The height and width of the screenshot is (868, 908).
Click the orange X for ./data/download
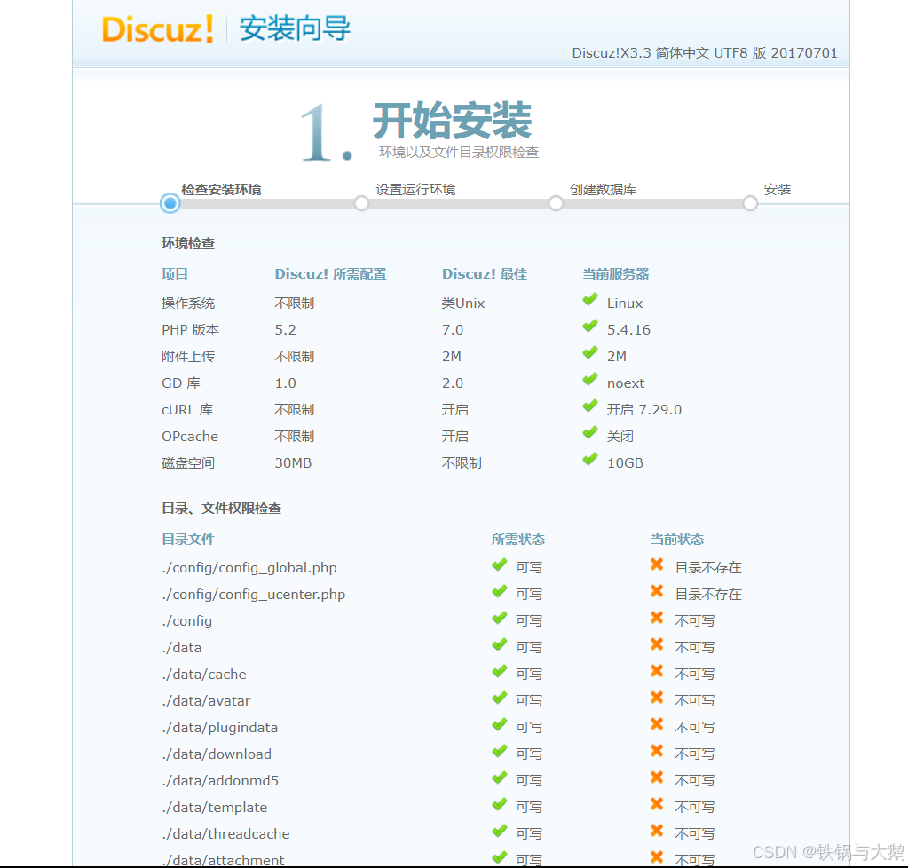click(x=657, y=751)
